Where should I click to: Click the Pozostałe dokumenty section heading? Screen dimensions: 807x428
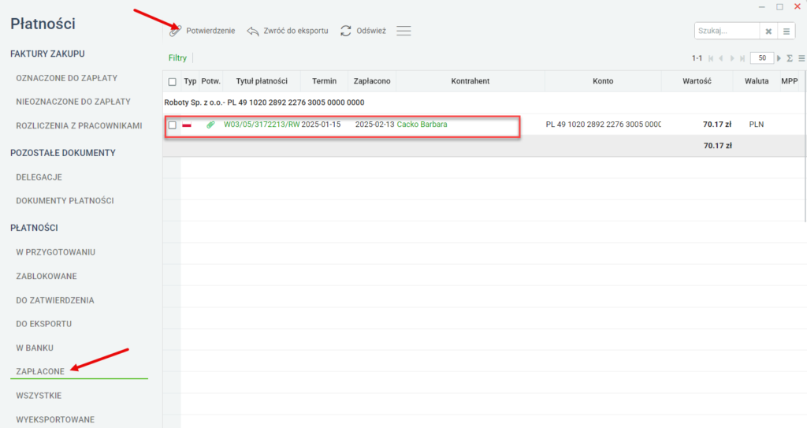[x=63, y=153]
